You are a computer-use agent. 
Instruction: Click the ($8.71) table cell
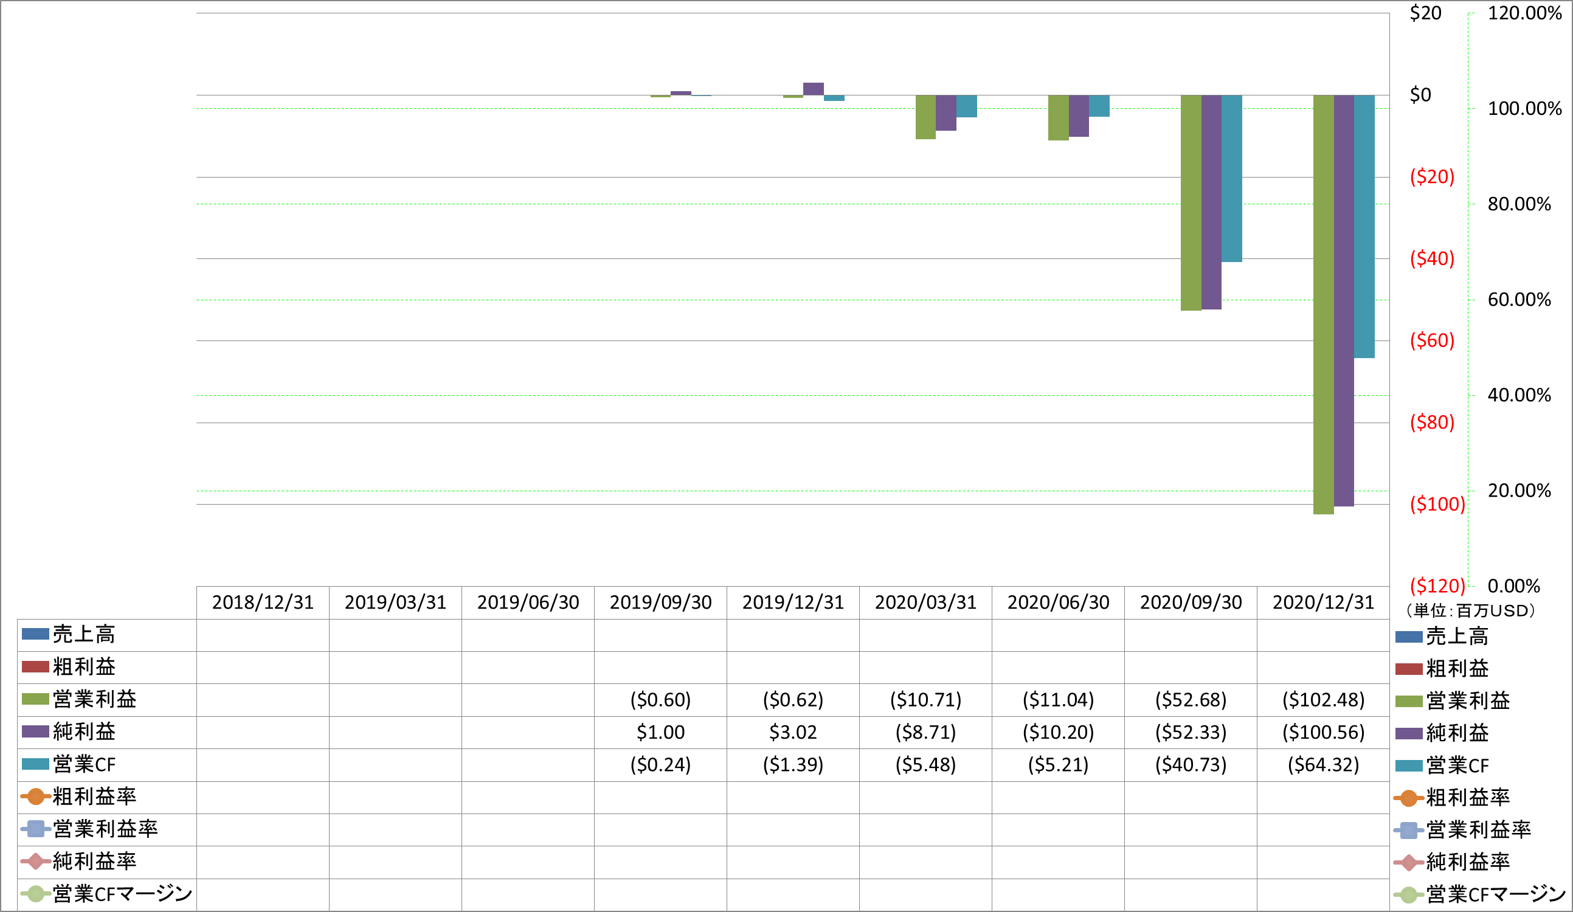pyautogui.click(x=925, y=732)
